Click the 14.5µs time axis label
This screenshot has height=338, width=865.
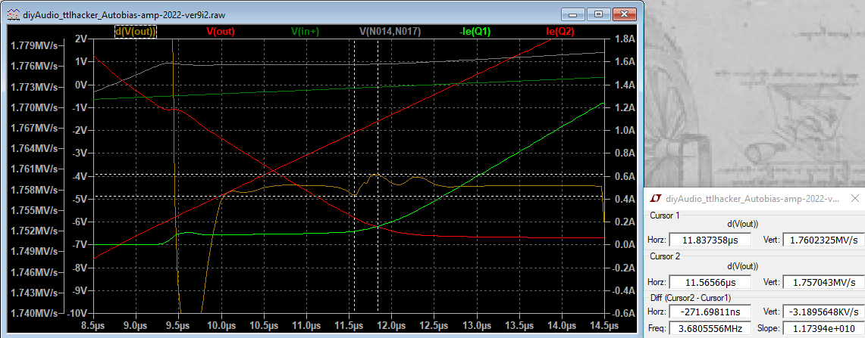click(604, 324)
